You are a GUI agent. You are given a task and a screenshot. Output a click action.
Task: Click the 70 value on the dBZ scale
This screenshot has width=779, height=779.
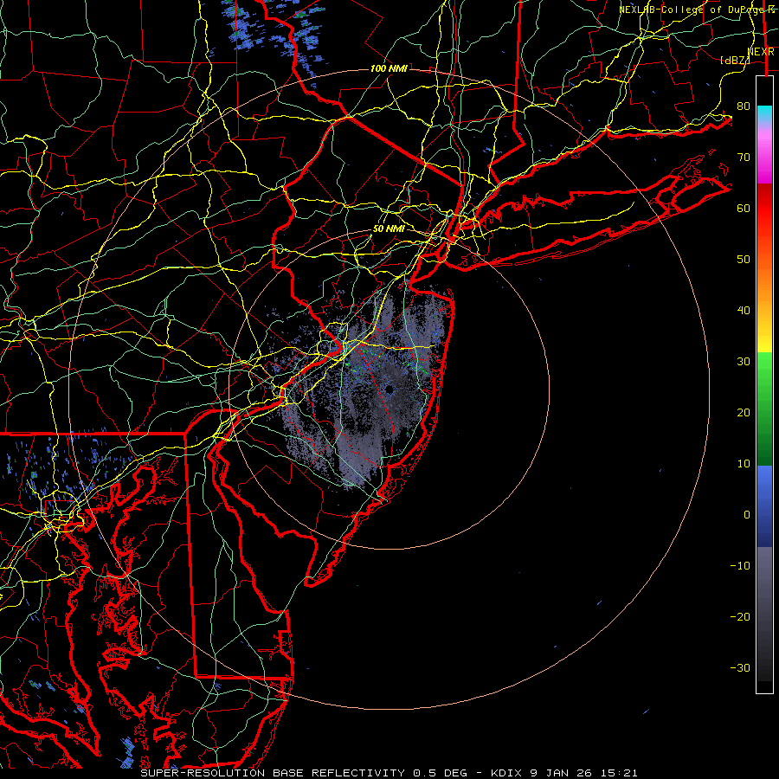point(744,158)
